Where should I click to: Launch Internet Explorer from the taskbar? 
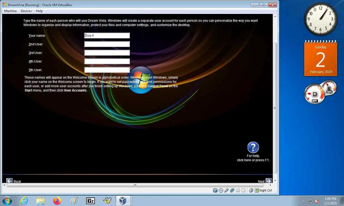[24, 201]
